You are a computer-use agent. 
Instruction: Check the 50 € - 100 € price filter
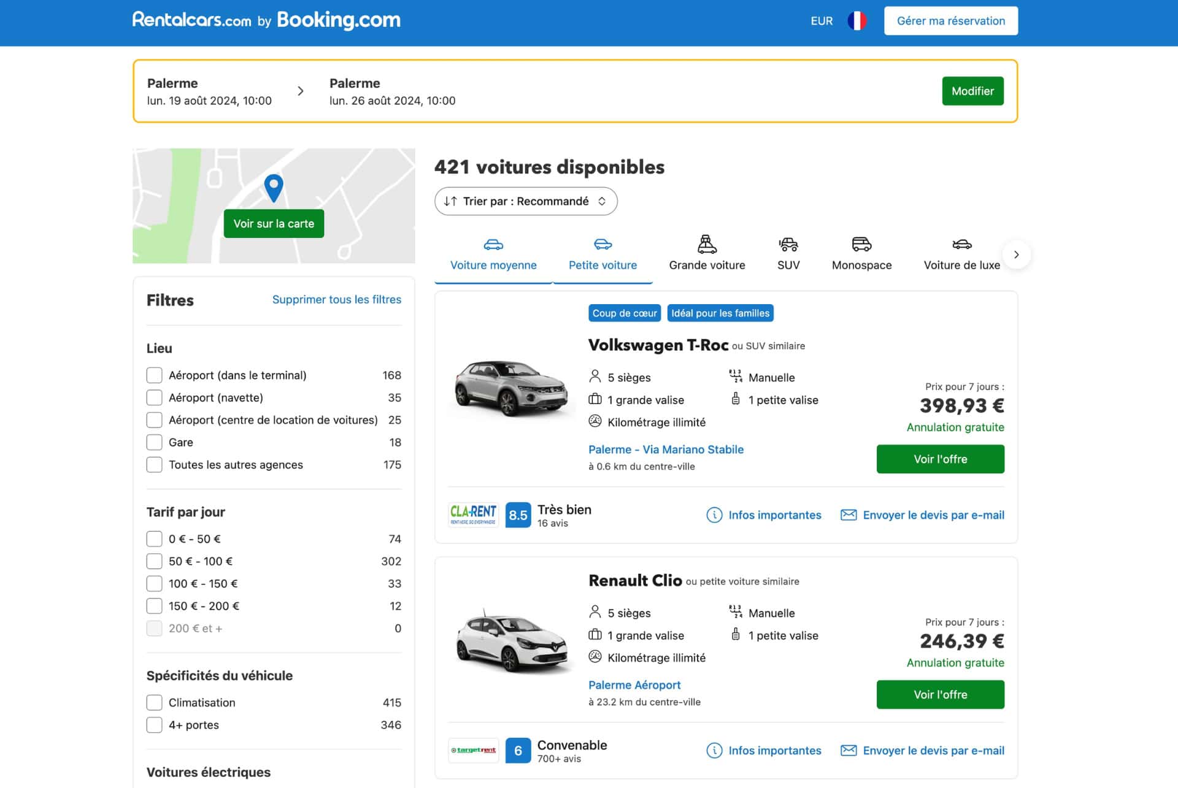(x=154, y=561)
